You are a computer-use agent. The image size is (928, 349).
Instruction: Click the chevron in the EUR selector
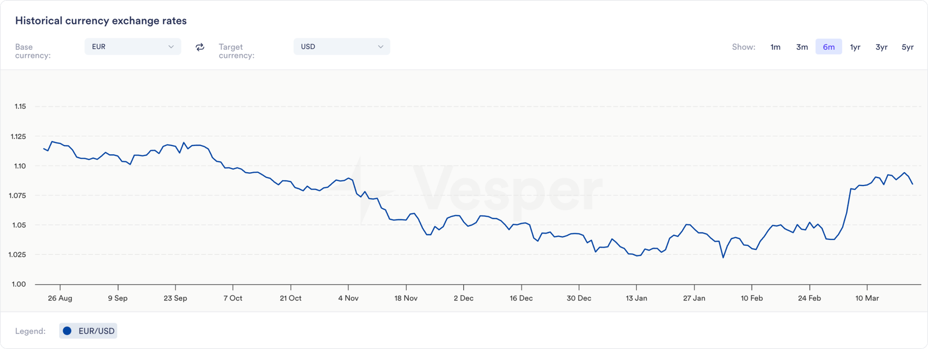coord(171,47)
